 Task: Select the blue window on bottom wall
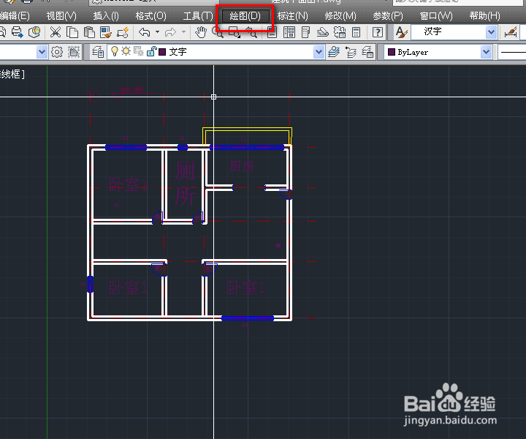pos(248,318)
